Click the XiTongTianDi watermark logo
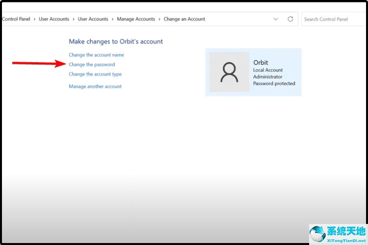 (338, 233)
